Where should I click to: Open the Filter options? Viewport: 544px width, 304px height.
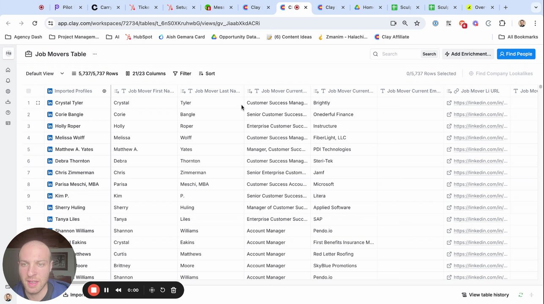(x=182, y=73)
